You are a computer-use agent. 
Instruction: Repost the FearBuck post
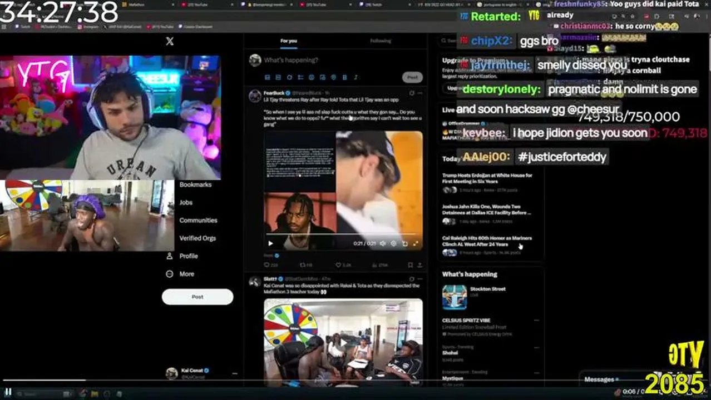click(x=306, y=265)
